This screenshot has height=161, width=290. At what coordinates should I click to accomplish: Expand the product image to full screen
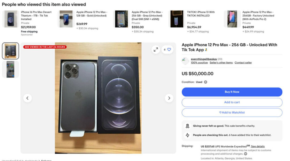(156, 50)
